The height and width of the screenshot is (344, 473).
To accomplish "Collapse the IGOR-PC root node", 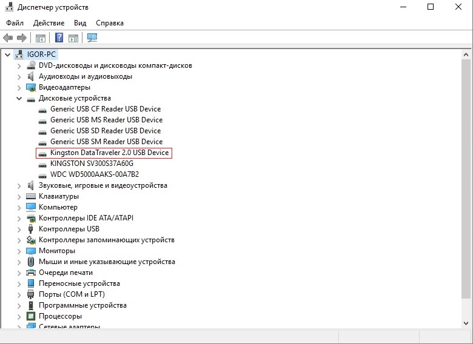I will pos(7,55).
